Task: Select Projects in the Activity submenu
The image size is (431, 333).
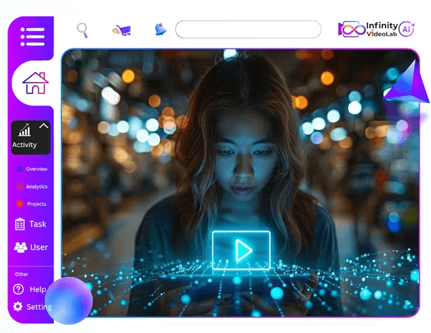Action: [36, 204]
